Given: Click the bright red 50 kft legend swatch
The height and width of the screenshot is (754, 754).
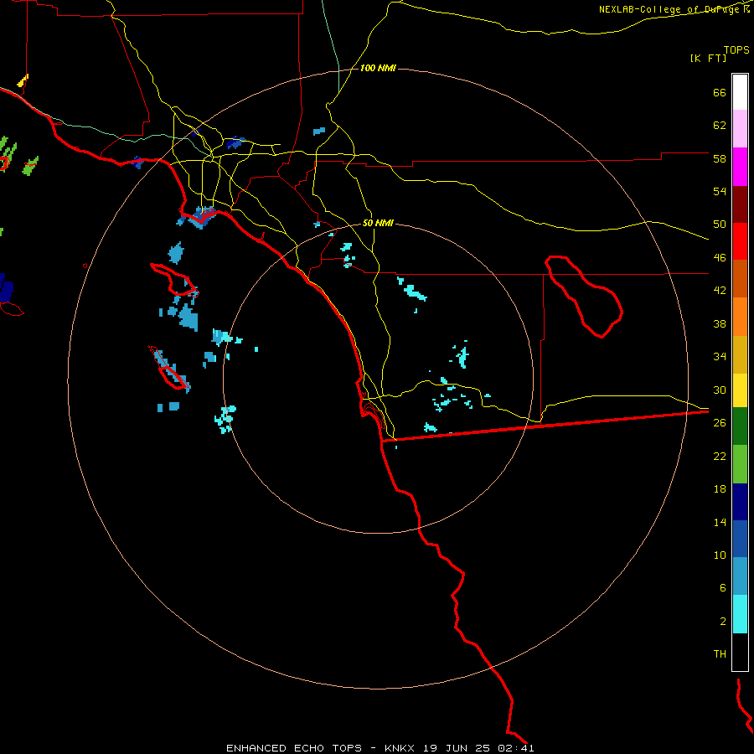Looking at the screenshot, I should (x=740, y=241).
